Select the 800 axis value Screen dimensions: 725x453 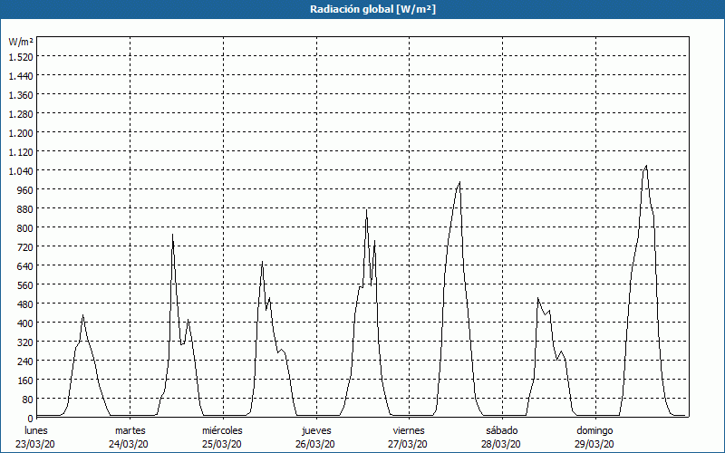pos(25,228)
